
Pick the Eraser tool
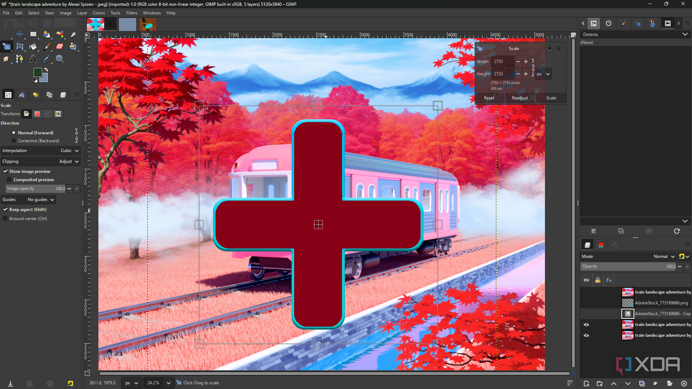click(x=60, y=46)
